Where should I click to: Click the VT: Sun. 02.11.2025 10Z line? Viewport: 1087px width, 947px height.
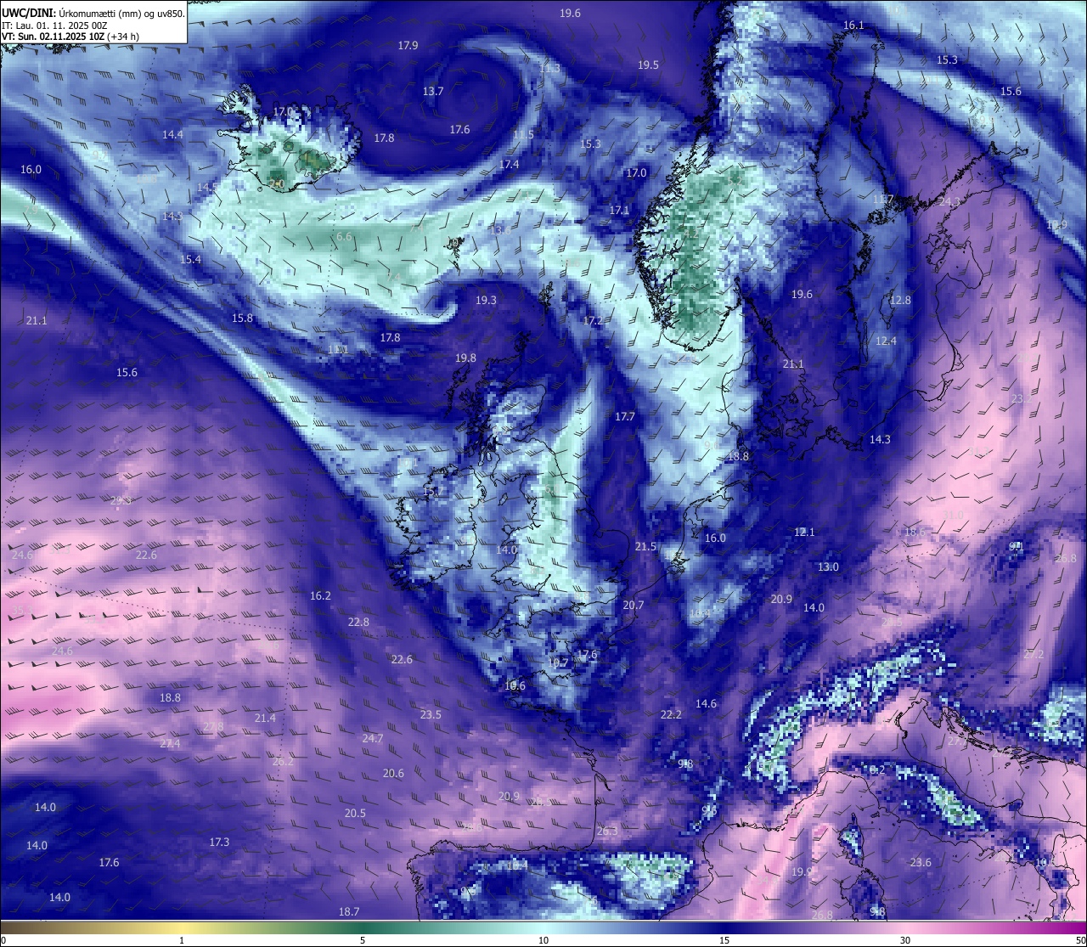(70, 37)
